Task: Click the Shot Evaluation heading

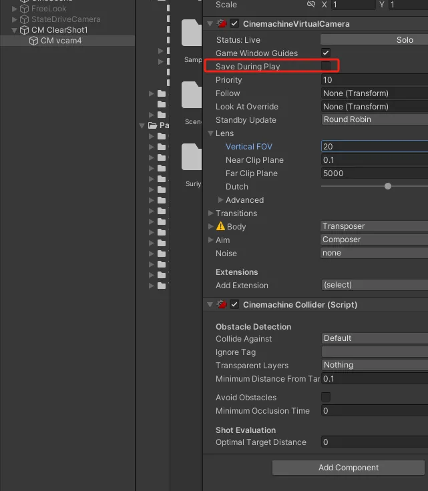Action: [x=246, y=430]
